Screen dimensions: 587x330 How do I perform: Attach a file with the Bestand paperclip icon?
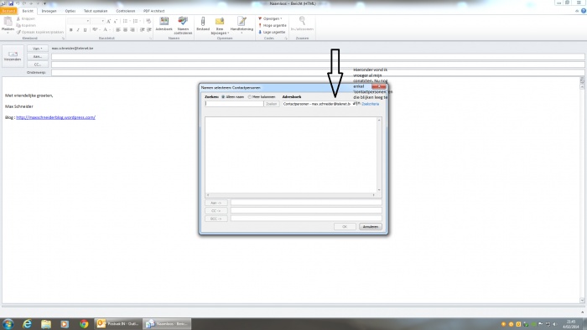click(x=203, y=24)
